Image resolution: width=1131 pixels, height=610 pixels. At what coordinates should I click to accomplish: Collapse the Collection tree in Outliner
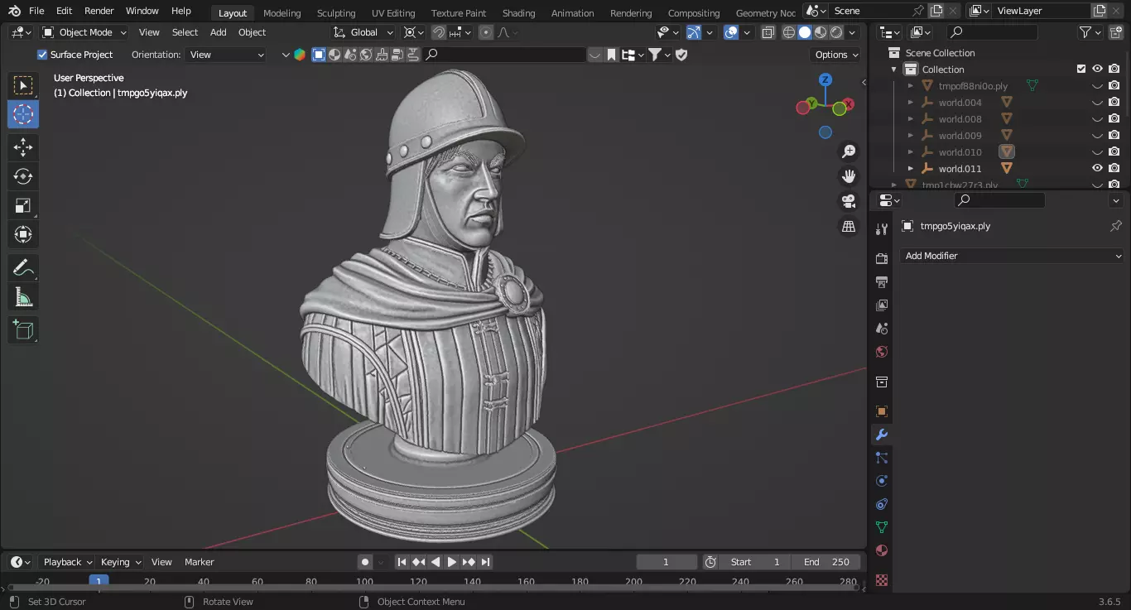(x=894, y=70)
